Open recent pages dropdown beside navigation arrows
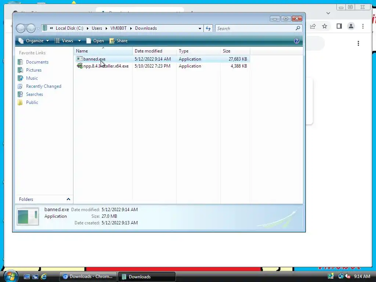 tap(38, 29)
